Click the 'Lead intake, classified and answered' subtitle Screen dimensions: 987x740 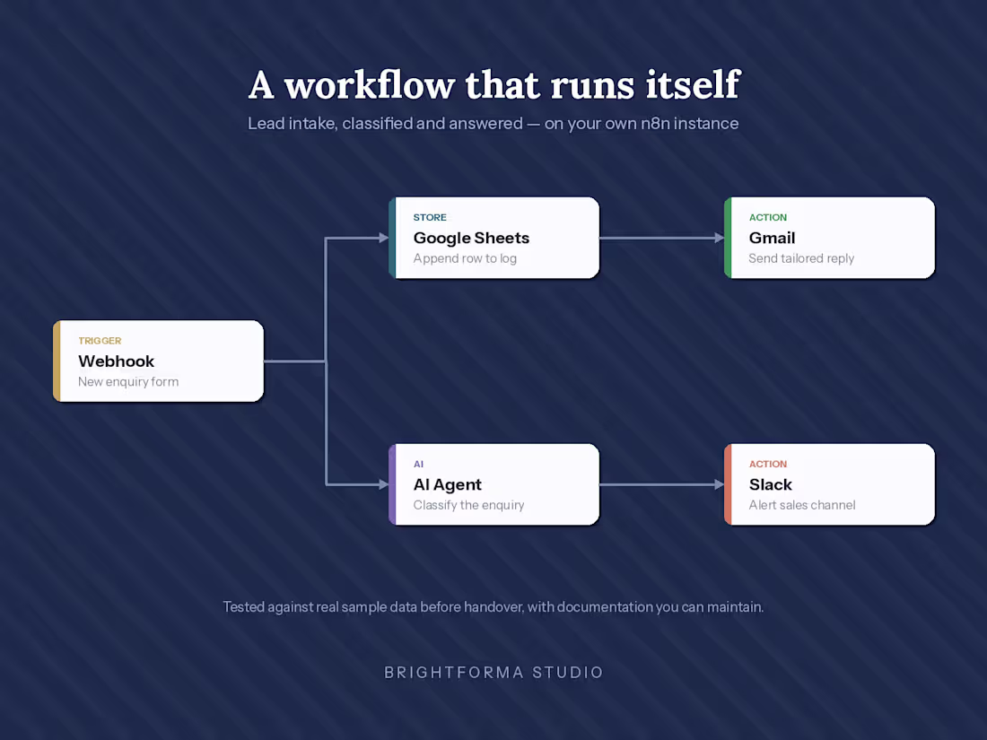(493, 124)
